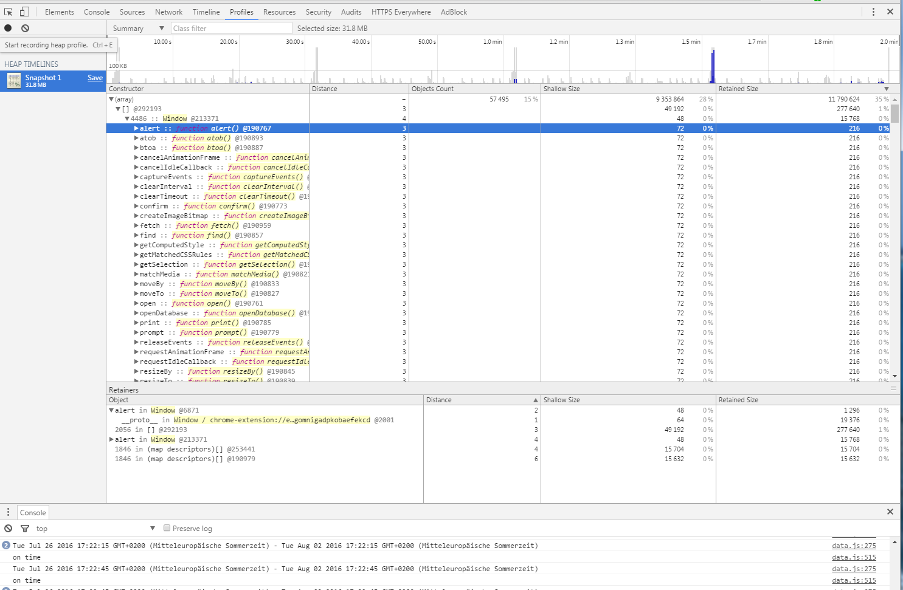This screenshot has height=590, width=903.
Task: Start recording heap profile with the record button
Action: coord(8,28)
